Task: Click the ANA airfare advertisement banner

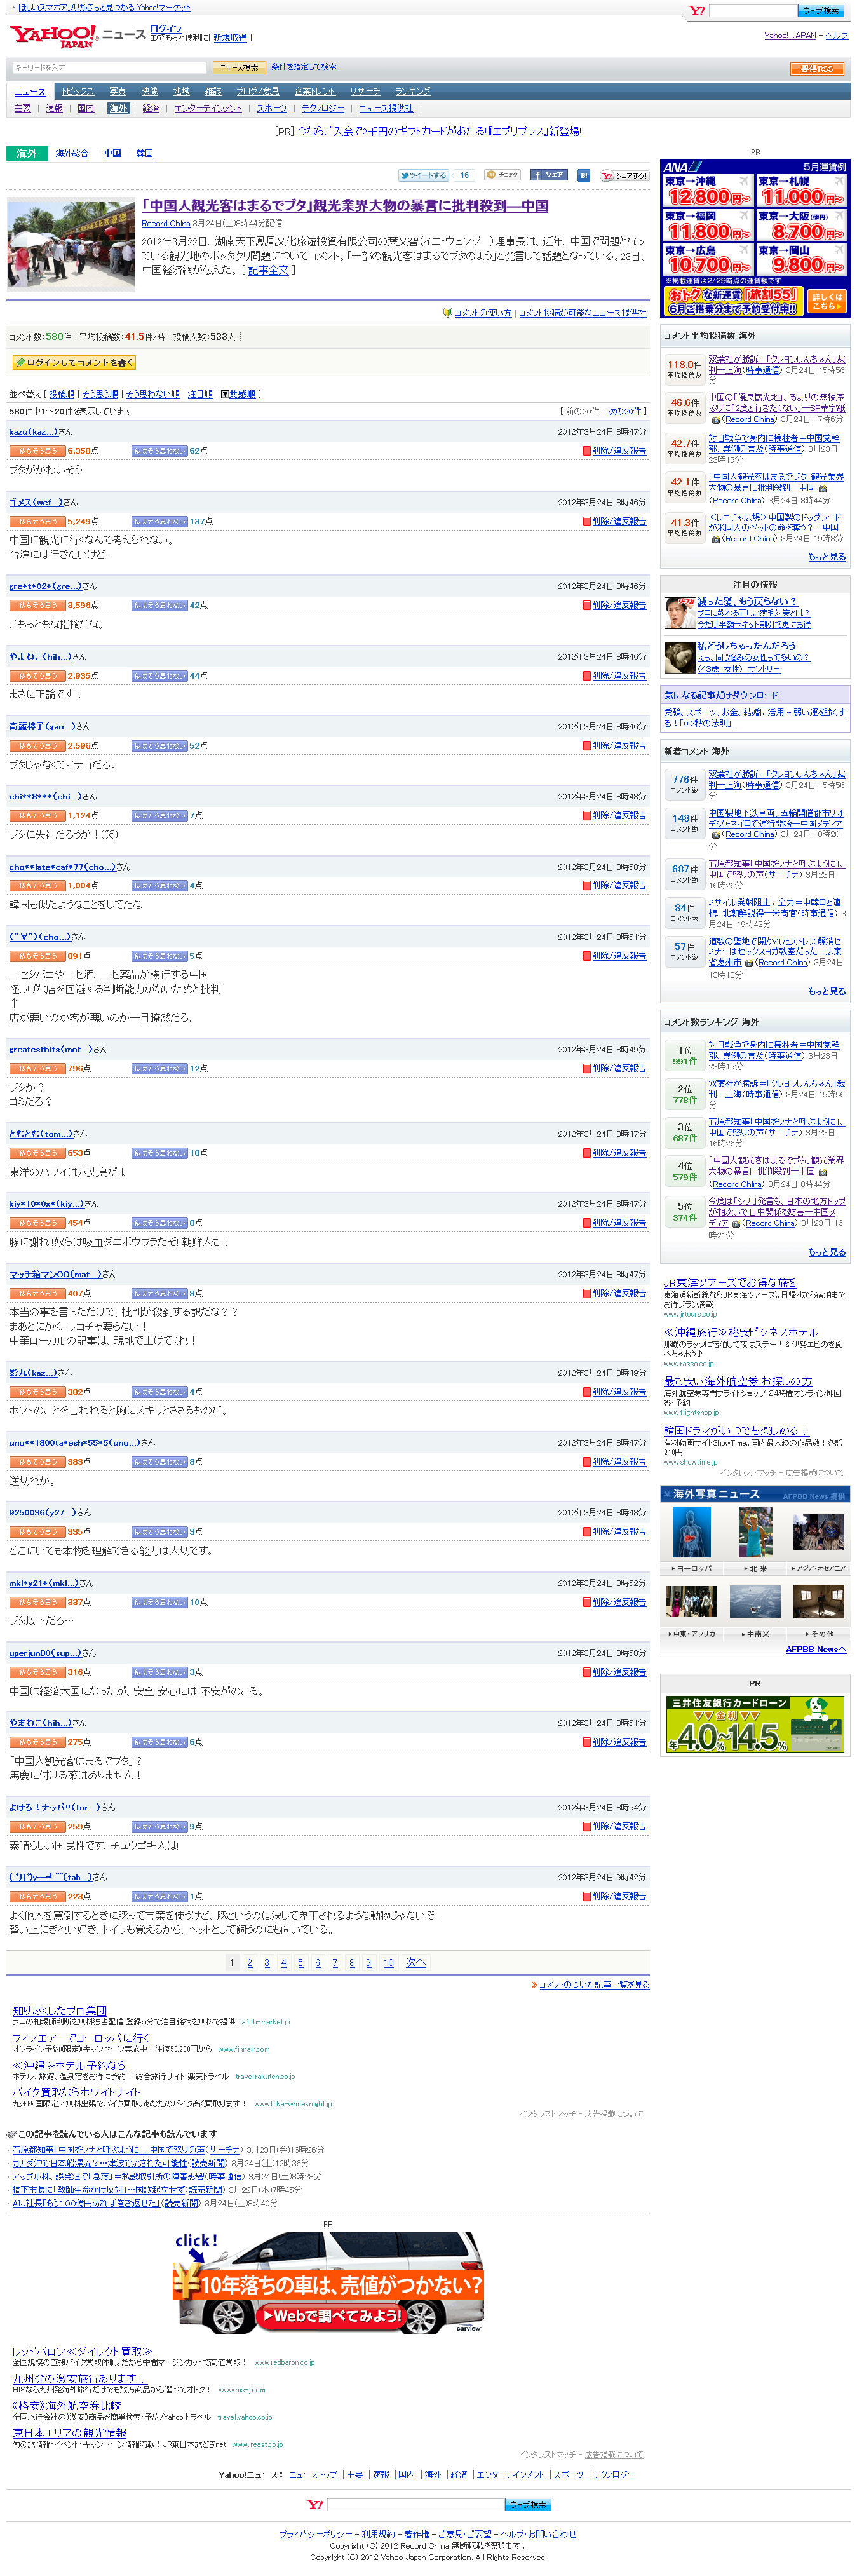Action: click(x=755, y=239)
